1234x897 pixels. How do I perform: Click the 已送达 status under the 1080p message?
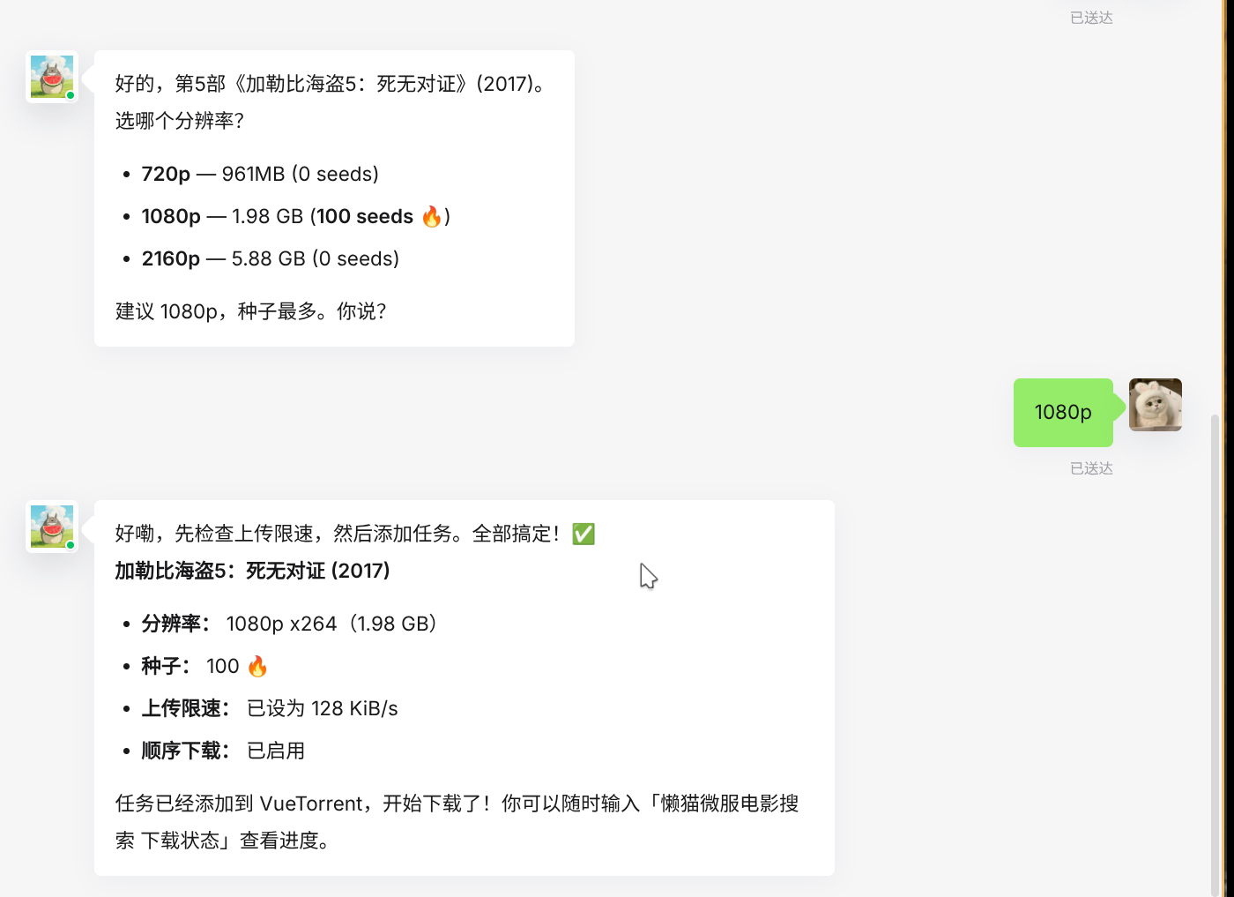(1091, 468)
